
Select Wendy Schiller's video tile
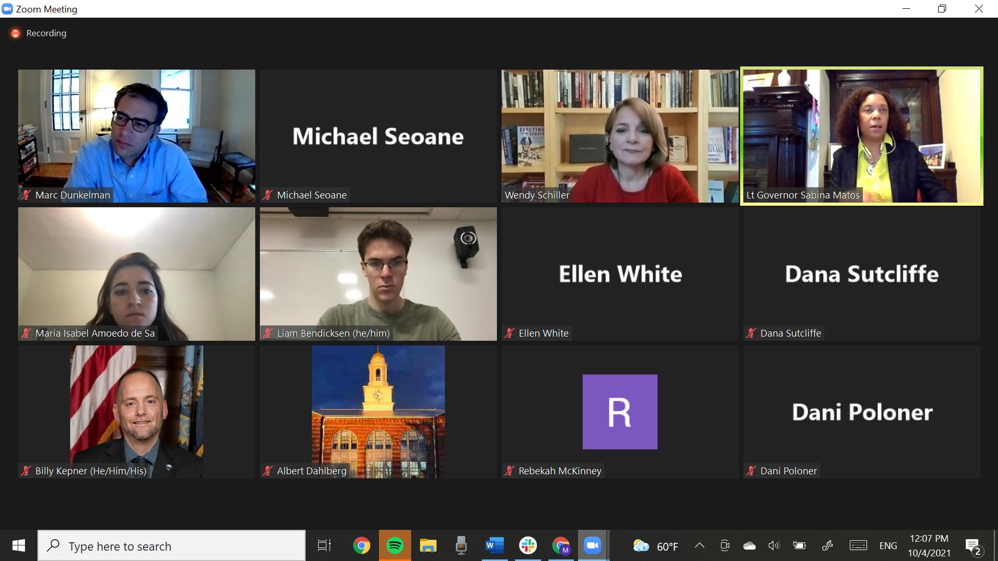(620, 136)
